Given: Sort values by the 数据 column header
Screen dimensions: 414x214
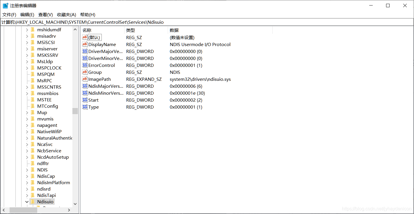Looking at the screenshot, I should click(220, 30).
